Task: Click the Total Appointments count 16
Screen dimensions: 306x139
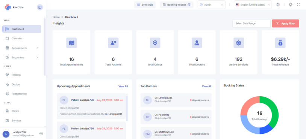Action: [71, 59]
